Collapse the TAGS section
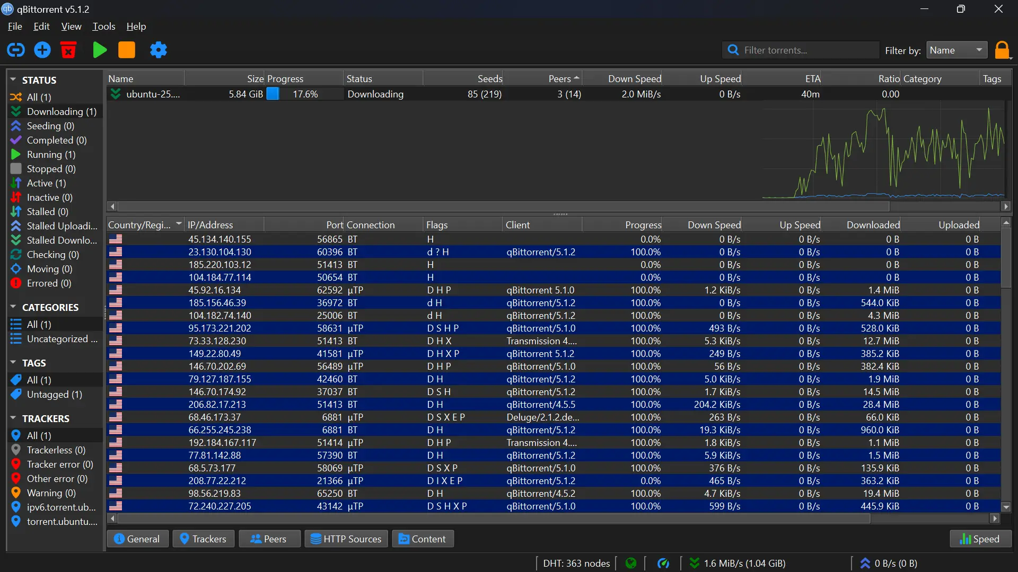 (13, 362)
